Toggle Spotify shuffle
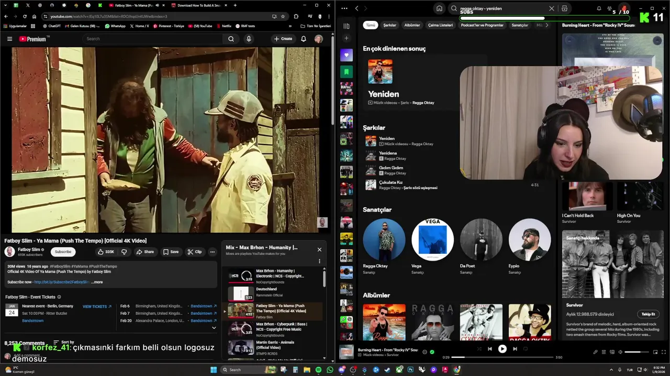Viewport: 670px width, 376px height. click(x=479, y=349)
